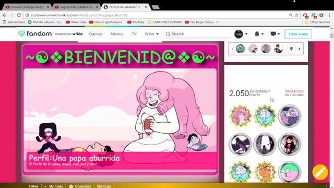
Task: Bookmark this page with the star icon
Action: [x=296, y=15]
